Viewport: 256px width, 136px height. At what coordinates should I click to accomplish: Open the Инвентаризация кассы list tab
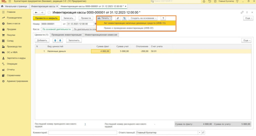click(43, 6)
